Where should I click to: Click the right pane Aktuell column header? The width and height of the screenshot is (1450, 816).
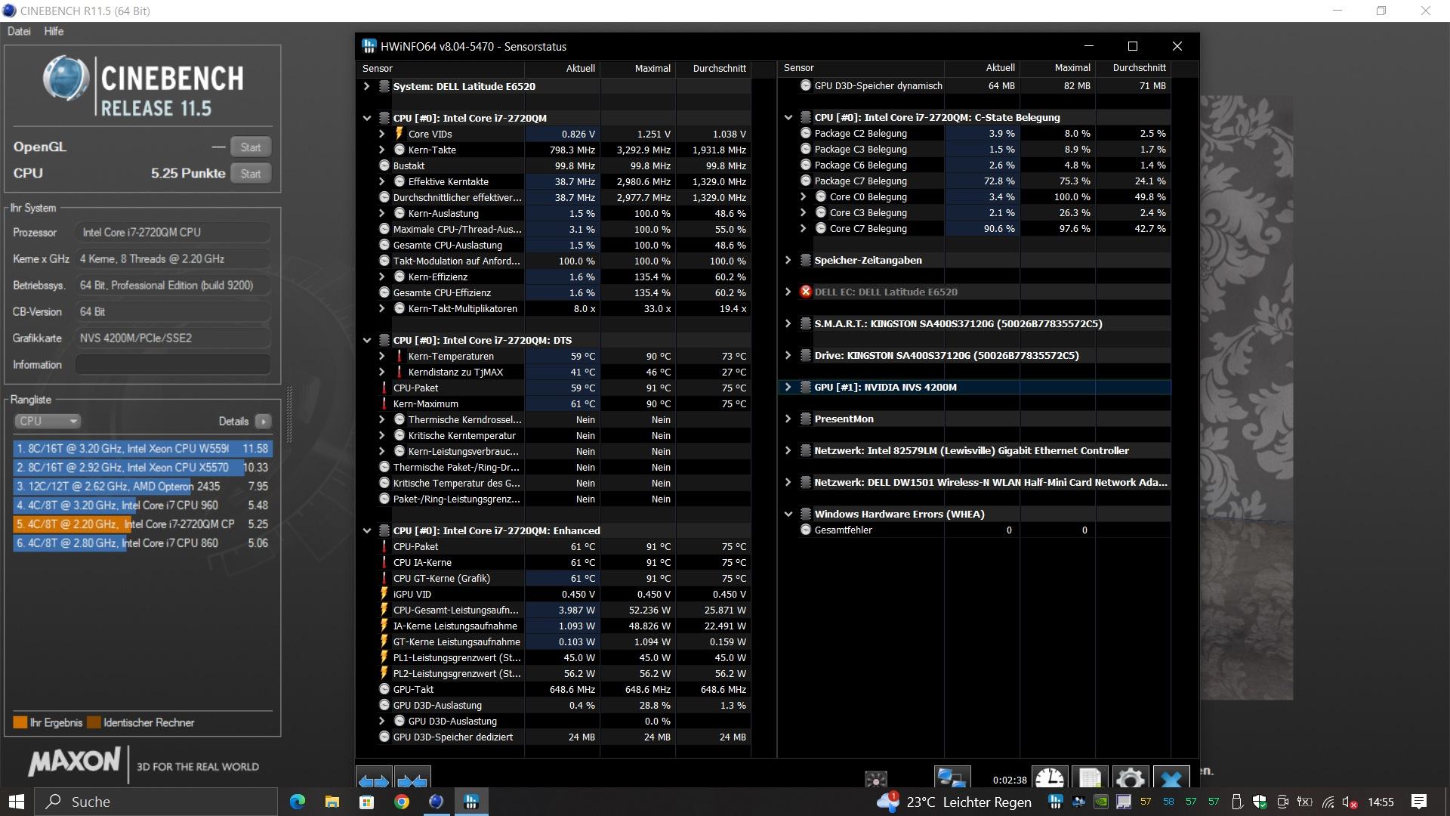982,67
